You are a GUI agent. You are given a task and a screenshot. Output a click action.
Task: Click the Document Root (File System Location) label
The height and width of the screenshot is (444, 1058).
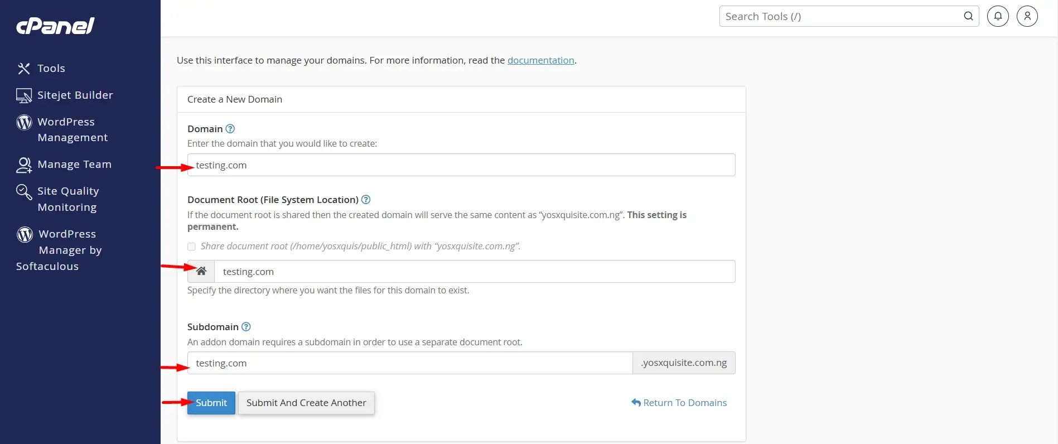pyautogui.click(x=273, y=200)
